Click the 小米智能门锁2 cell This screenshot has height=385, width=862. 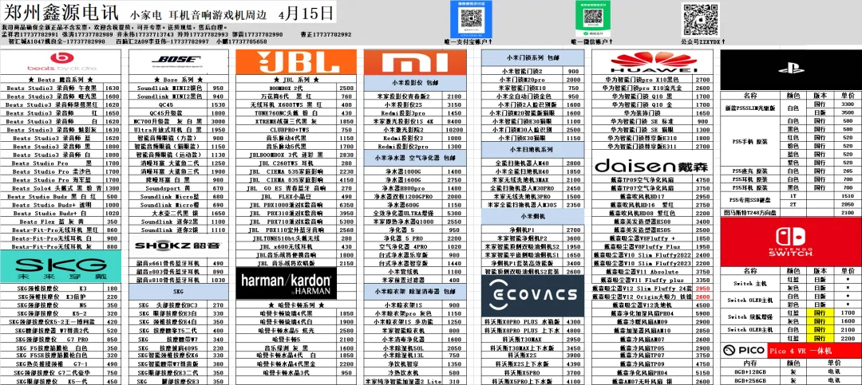pos(522,72)
